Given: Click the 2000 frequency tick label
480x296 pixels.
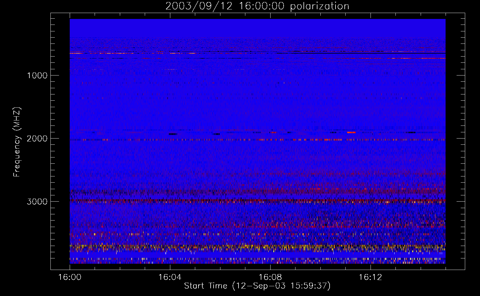Looking at the screenshot, I should (37, 139).
